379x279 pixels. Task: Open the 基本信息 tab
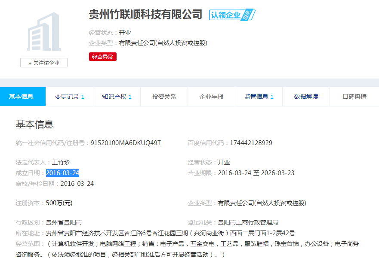[x=22, y=97]
